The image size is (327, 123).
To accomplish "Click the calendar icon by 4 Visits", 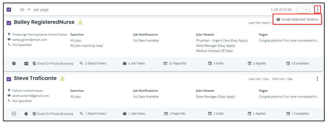I will click(210, 63).
